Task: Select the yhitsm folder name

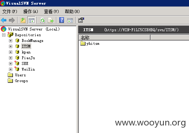Action: (x=93, y=43)
